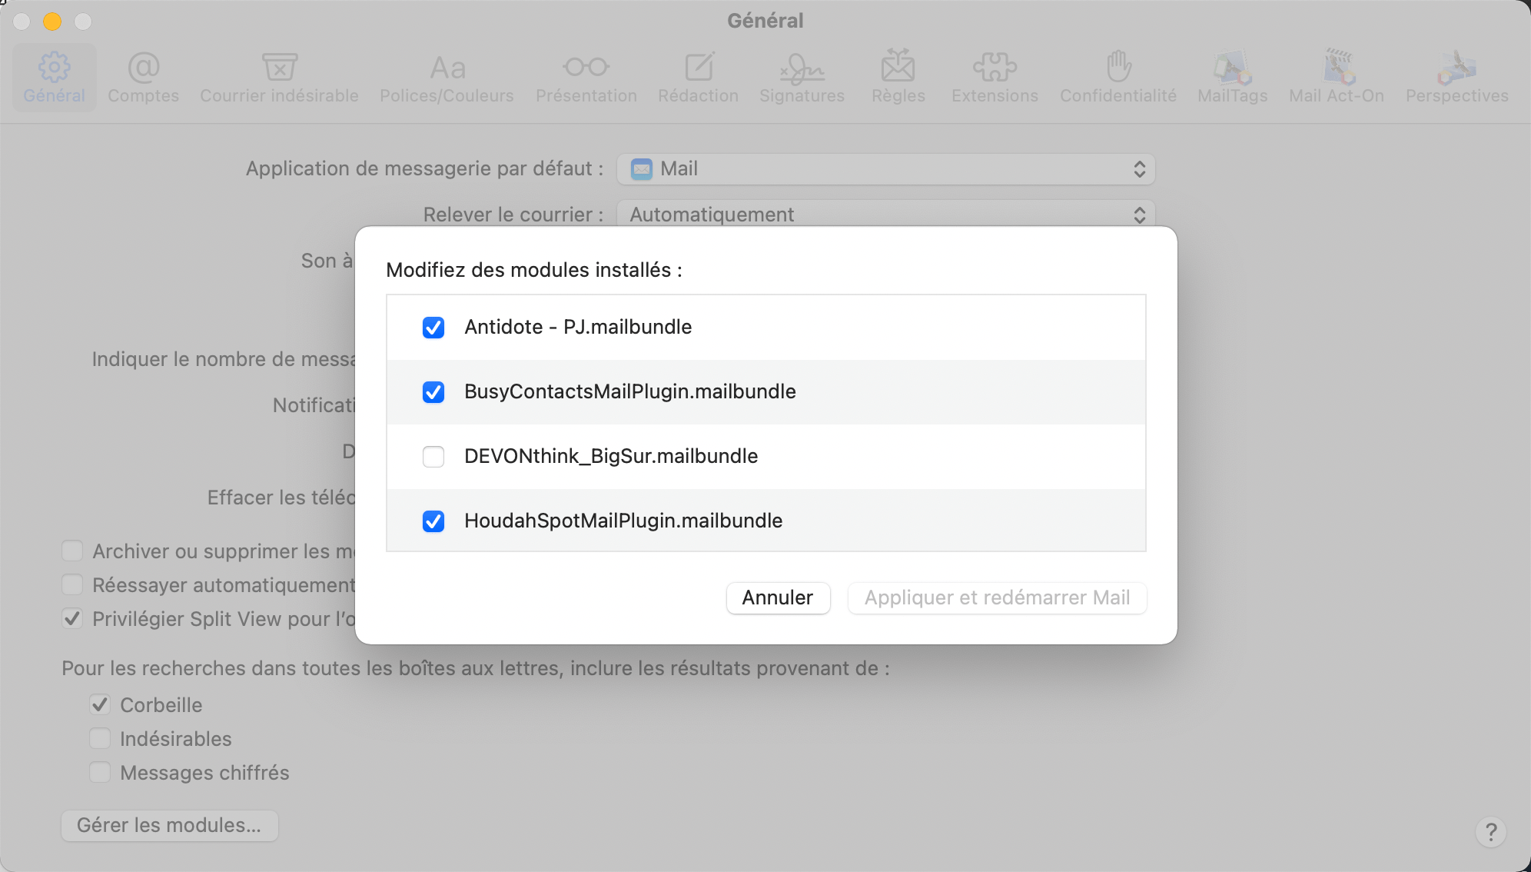
Task: Enable Indésirables search option
Action: (x=100, y=739)
